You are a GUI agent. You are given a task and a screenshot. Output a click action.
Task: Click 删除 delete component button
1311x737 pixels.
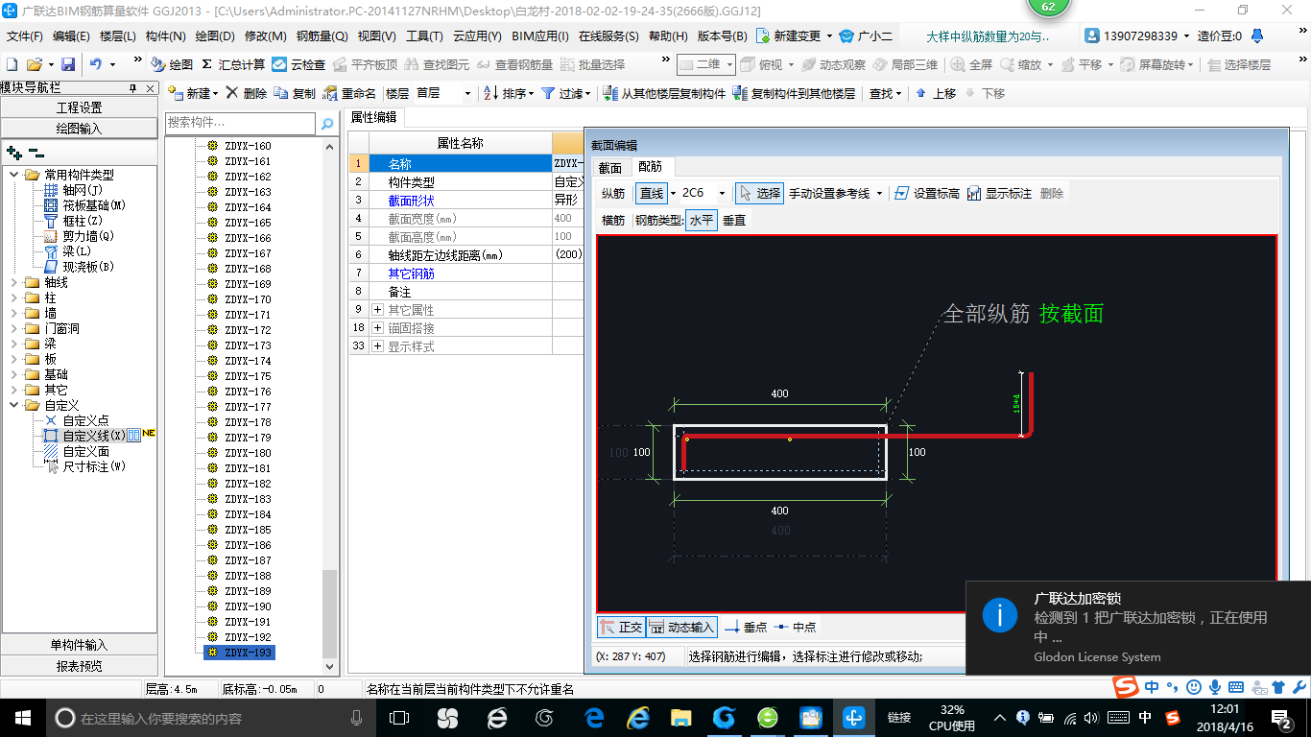coord(247,93)
